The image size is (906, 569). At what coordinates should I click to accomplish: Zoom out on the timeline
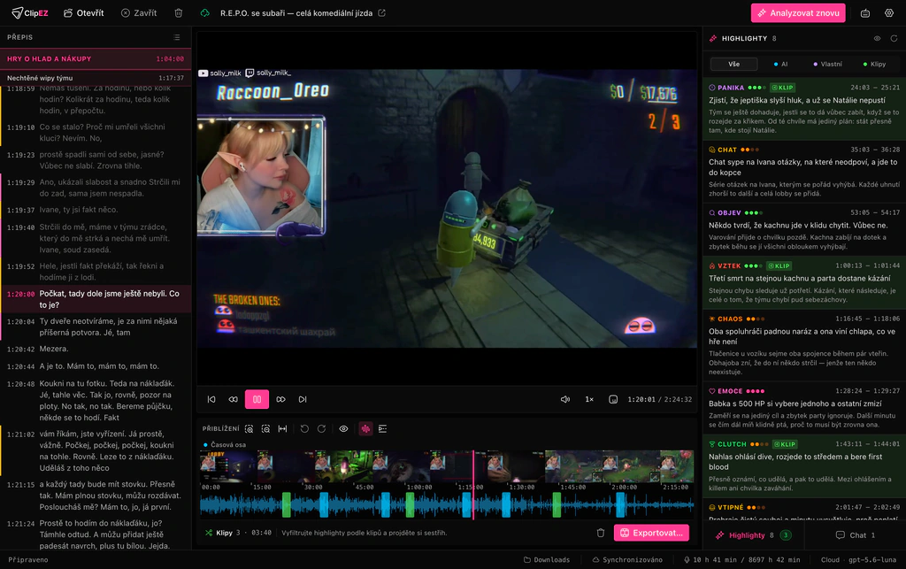265,428
